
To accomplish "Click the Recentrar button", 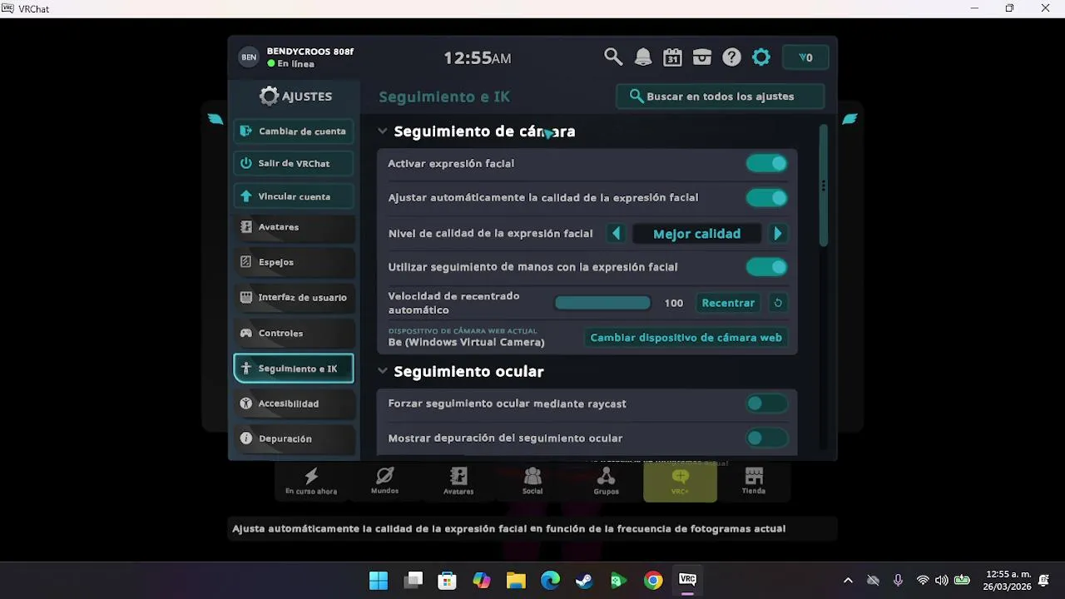I will tap(728, 303).
